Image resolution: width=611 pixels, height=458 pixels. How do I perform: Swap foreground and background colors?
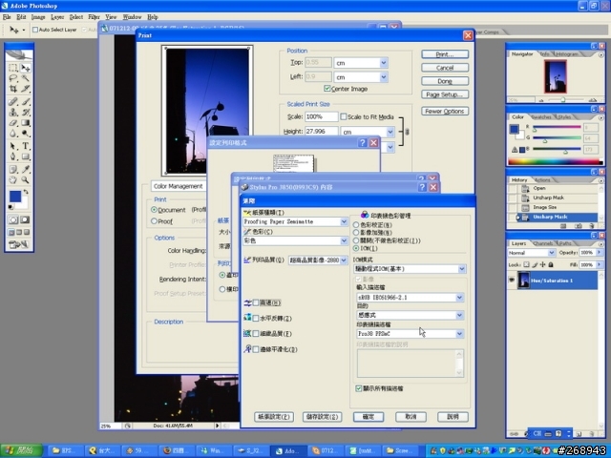(26, 192)
